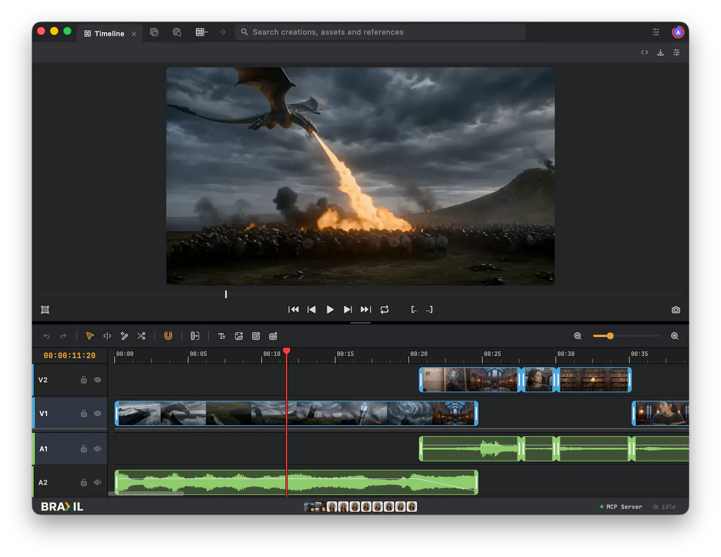The image size is (721, 557).
Task: Select the trim edit tool
Action: coord(107,336)
